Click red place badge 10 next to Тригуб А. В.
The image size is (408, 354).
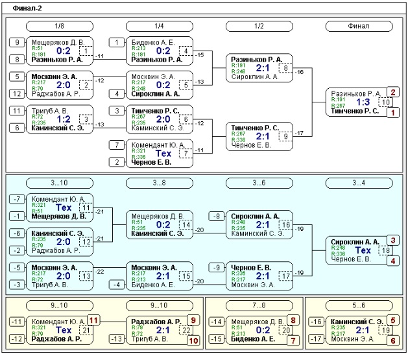193,341
